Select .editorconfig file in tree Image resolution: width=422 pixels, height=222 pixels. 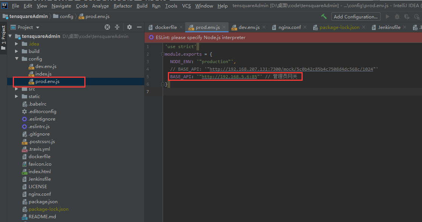42,111
